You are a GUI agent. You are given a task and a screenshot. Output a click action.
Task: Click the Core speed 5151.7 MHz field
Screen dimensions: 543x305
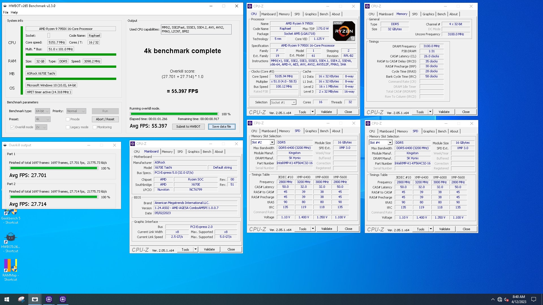point(57,42)
